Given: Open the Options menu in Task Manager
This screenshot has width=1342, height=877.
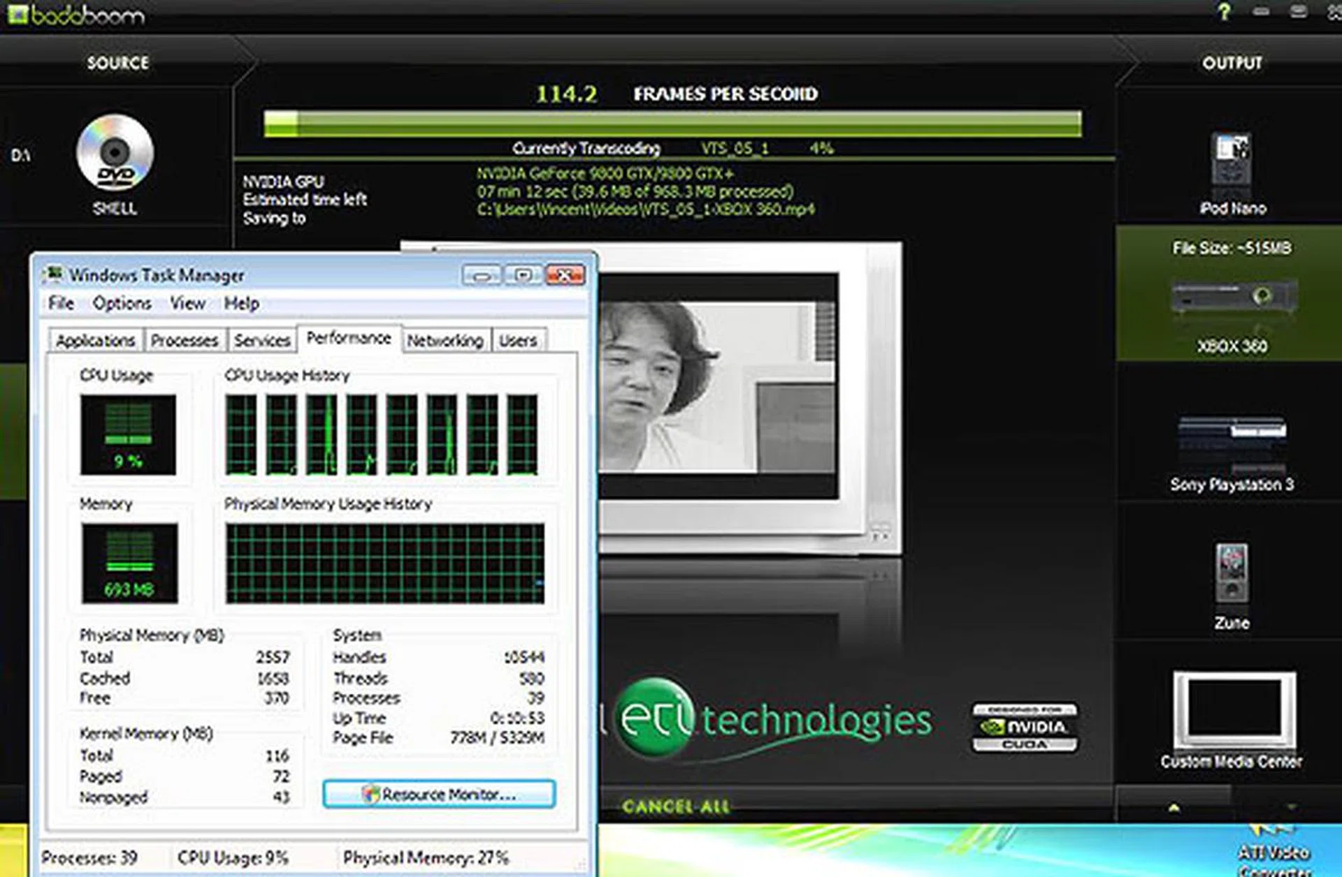Looking at the screenshot, I should pyautogui.click(x=122, y=303).
